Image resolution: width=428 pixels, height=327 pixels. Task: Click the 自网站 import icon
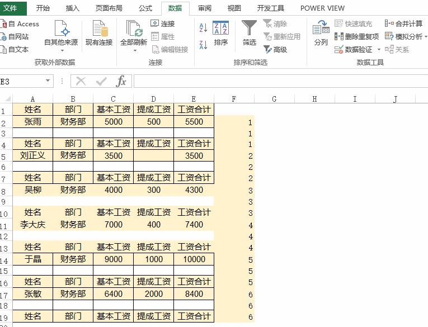3,36
